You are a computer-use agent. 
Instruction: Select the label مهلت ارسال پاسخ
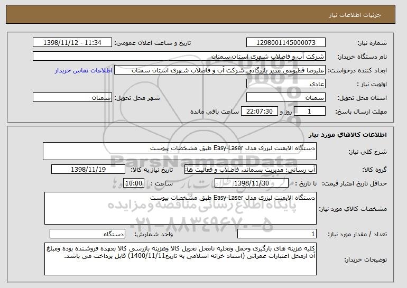click(361, 112)
